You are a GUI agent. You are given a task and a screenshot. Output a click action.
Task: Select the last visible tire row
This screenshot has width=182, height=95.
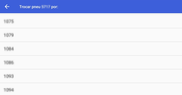(91, 89)
